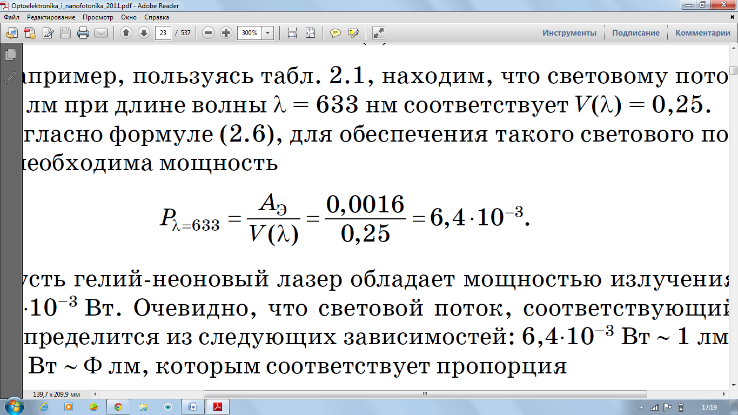Open the Окно menu
The height and width of the screenshot is (415, 738).
point(129,17)
